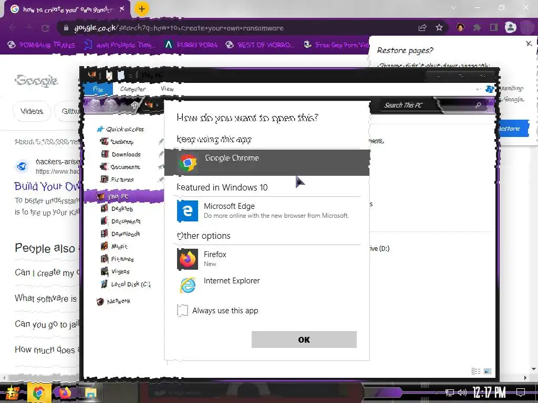This screenshot has height=403, width=538.
Task: Select Network in the navigation pane
Action: (113, 301)
